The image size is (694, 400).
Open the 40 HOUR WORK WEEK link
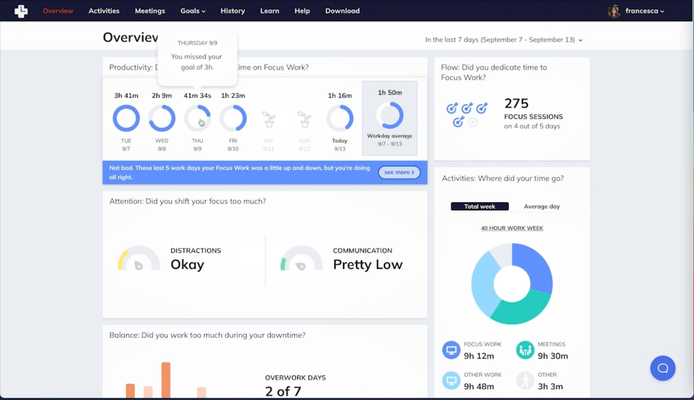tap(512, 228)
